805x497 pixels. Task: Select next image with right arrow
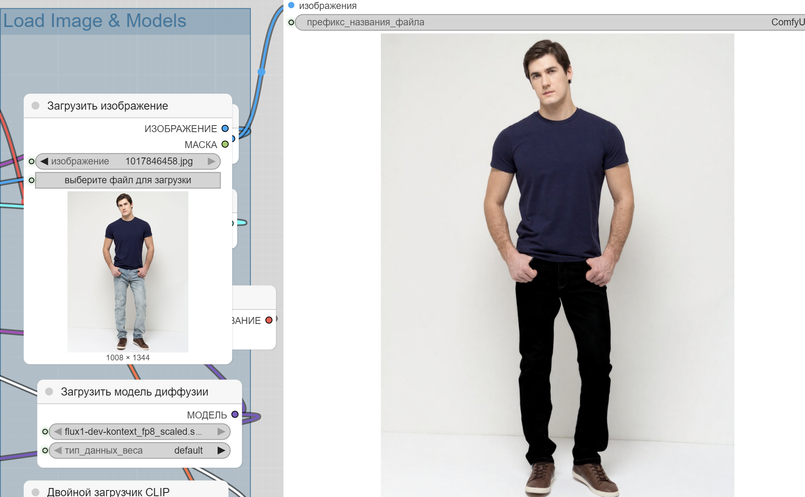pyautogui.click(x=211, y=161)
